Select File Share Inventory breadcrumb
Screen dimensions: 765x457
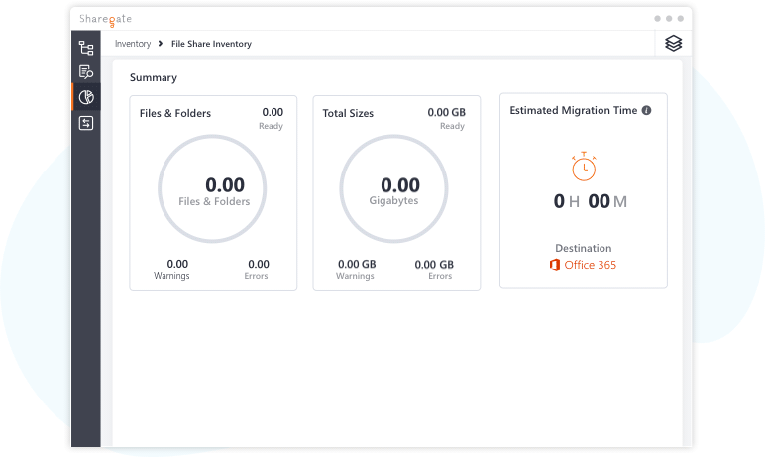(x=211, y=44)
